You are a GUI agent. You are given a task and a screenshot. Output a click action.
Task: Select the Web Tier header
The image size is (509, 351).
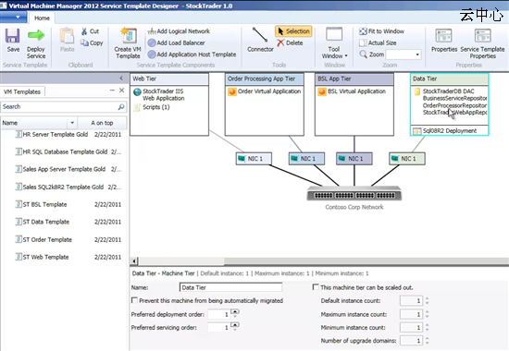click(x=169, y=79)
